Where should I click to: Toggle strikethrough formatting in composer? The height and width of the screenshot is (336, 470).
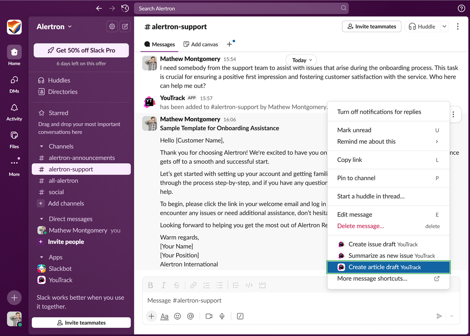(x=177, y=285)
